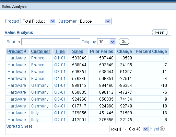Click the change value 32145
Image resolution: width=176 pixels, height=137 pixels.
[x=126, y=120]
